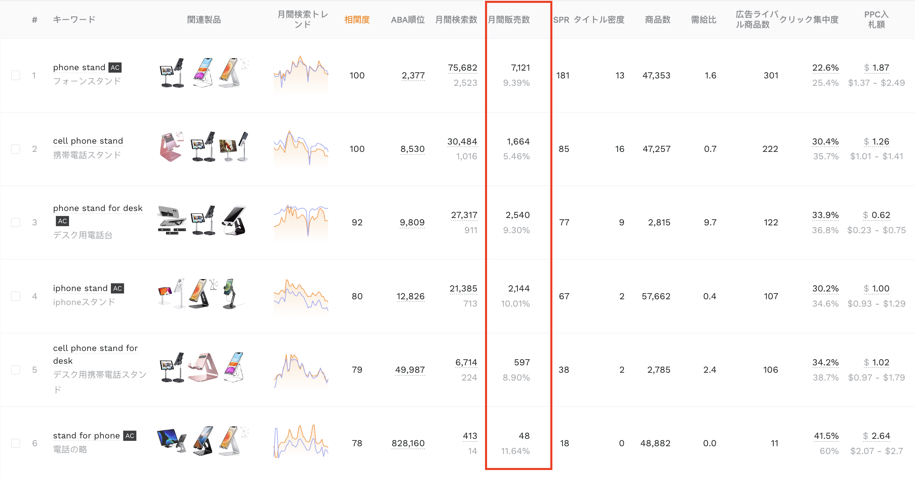Viewport: 915px width, 477px height.
Task: Click the AC badge next to iphone stand
Action: tap(117, 288)
